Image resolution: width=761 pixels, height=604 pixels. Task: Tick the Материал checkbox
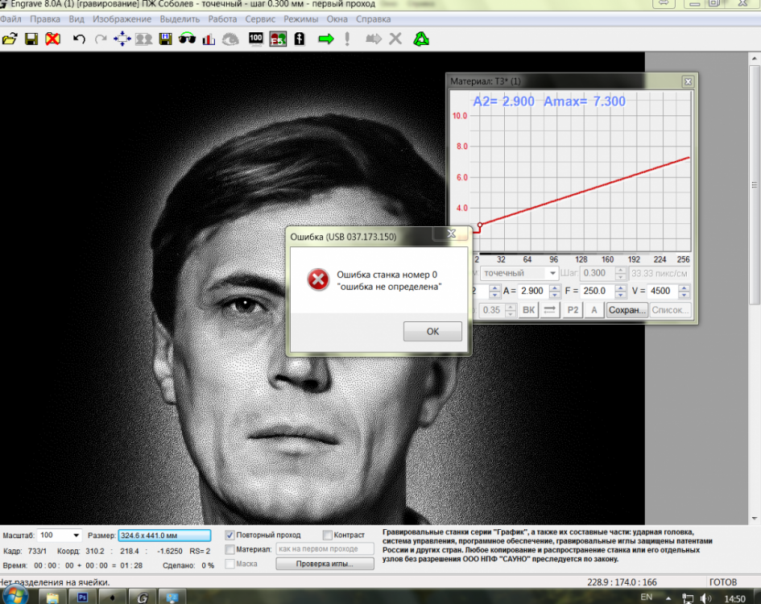[230, 549]
